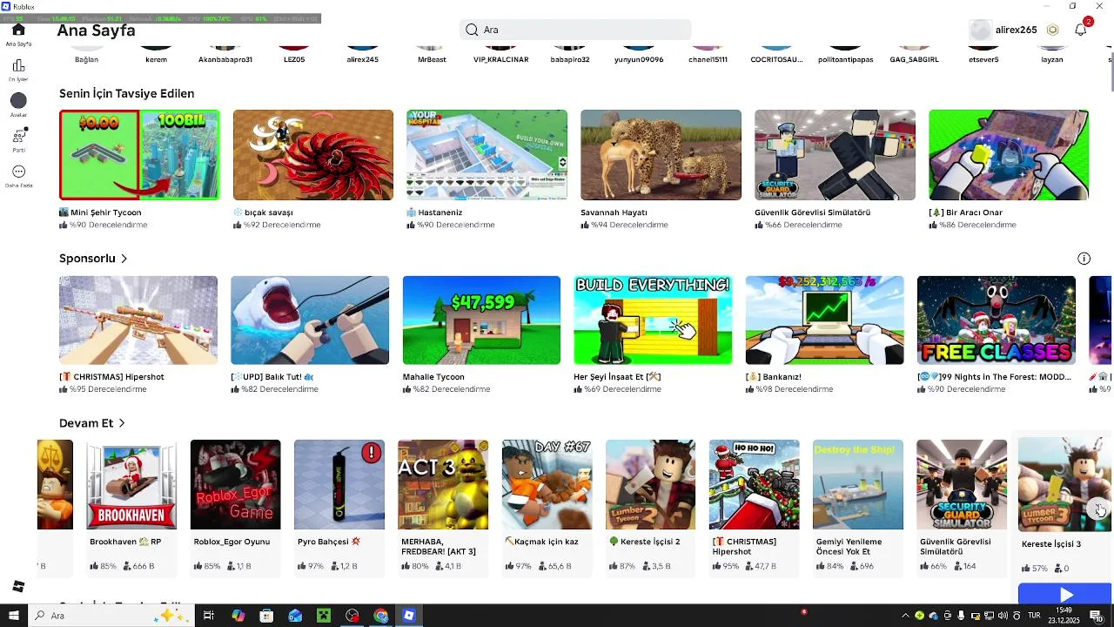
Task: Open Task View on taskbar
Action: click(209, 616)
